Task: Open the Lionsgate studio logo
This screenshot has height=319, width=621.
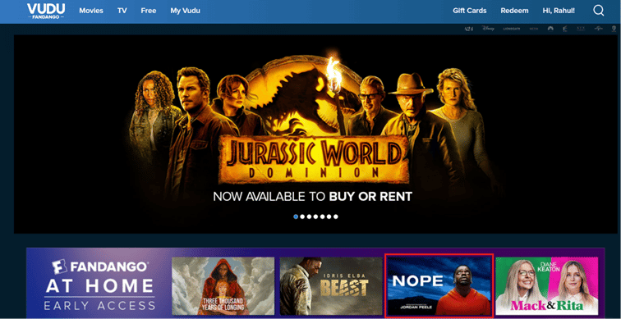Action: pos(511,29)
